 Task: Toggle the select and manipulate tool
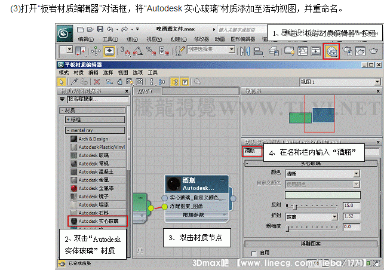pos(96,51)
